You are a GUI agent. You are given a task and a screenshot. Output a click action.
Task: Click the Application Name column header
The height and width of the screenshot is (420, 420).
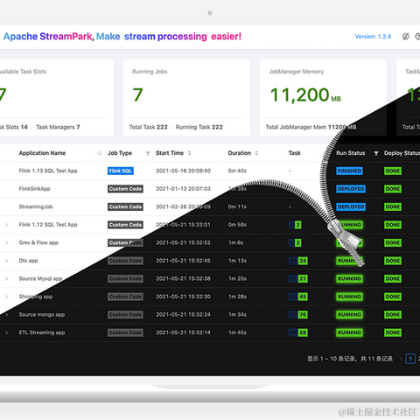tap(42, 153)
